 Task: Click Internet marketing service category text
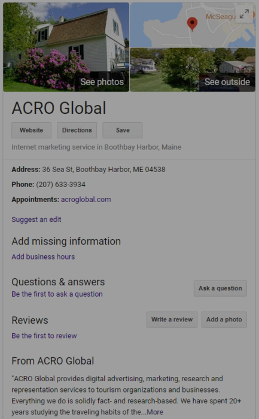pyautogui.click(x=96, y=147)
